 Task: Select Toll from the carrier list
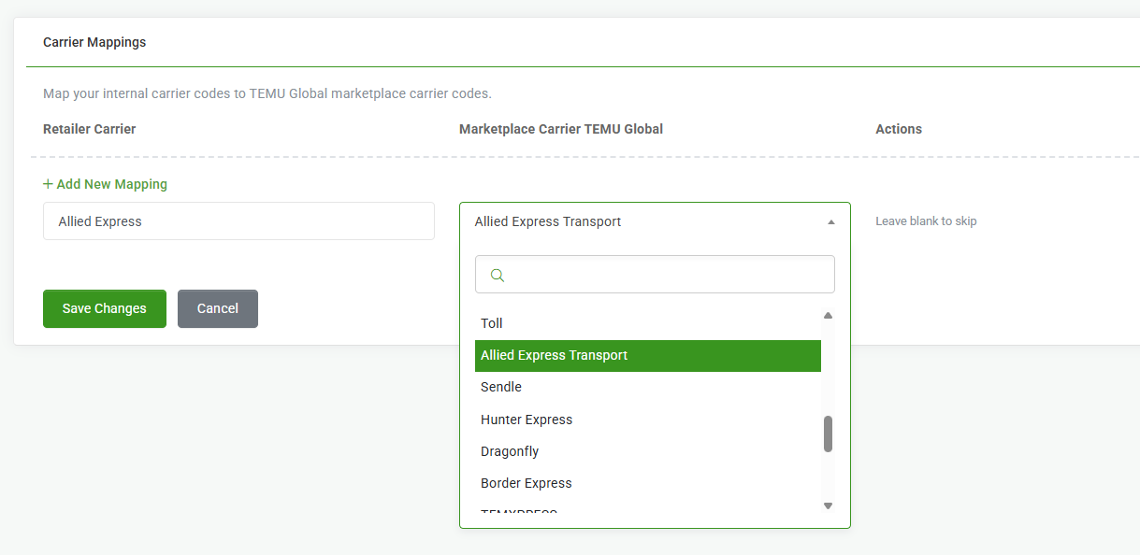point(648,323)
